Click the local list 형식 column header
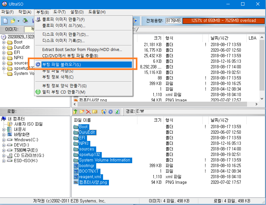Viewport: 266px width, 205px height. pos(183,120)
